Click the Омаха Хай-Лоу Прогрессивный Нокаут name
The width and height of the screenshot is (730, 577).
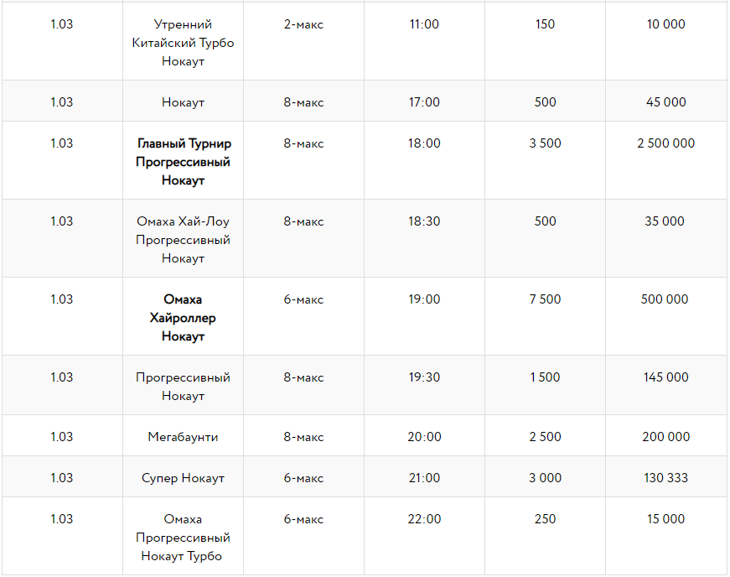point(183,240)
